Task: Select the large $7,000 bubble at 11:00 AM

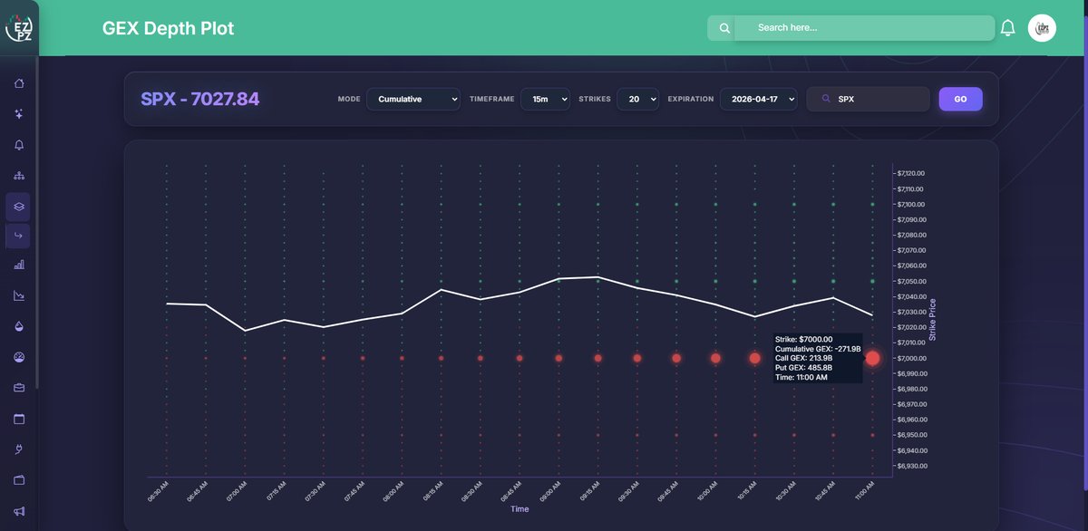Action: (x=872, y=358)
